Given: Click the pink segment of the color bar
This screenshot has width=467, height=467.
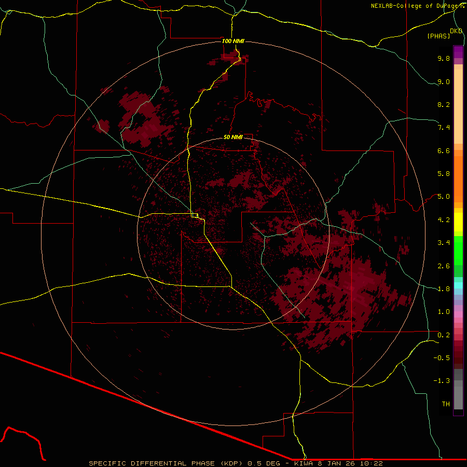Looking at the screenshot, I should (458, 314).
